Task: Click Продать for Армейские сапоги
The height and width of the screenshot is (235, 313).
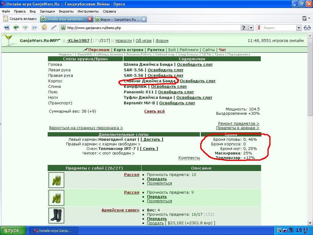Action: pos(155,223)
